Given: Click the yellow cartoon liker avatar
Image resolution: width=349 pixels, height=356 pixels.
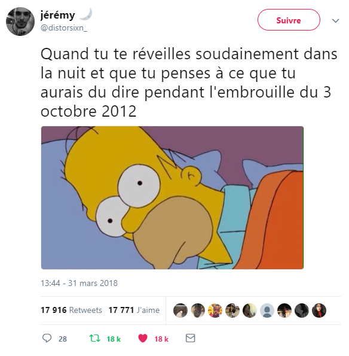Looking at the screenshot, I should pos(215,311).
